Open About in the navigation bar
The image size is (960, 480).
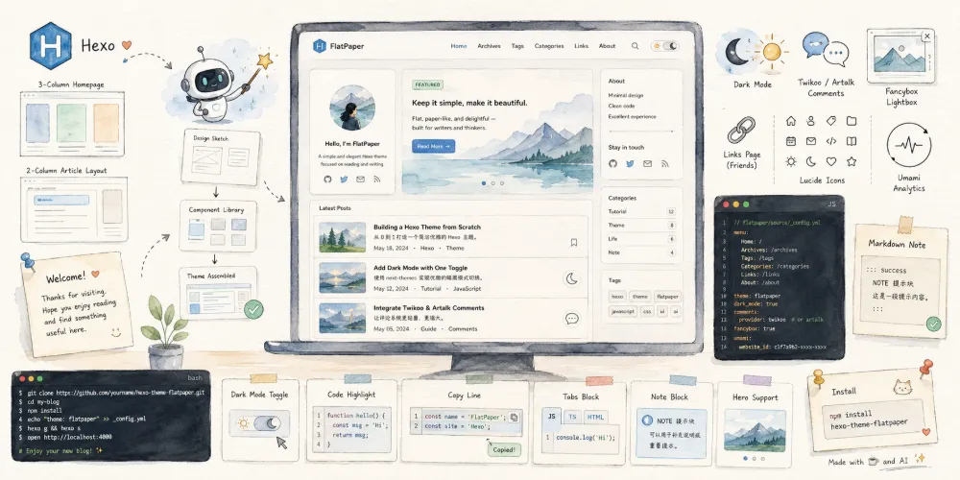(x=607, y=46)
